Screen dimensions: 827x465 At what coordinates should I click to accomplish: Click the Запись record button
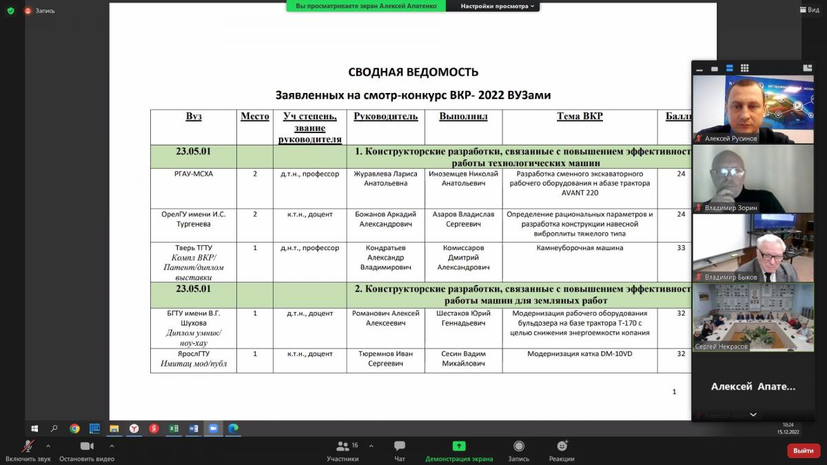point(519,451)
